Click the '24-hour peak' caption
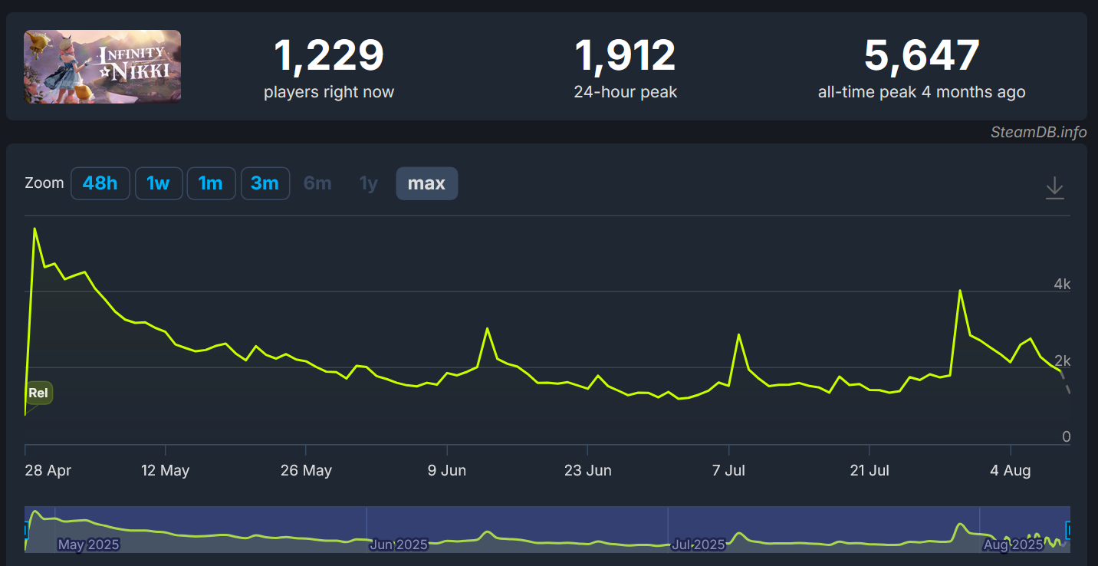The height and width of the screenshot is (566, 1098). click(x=626, y=92)
